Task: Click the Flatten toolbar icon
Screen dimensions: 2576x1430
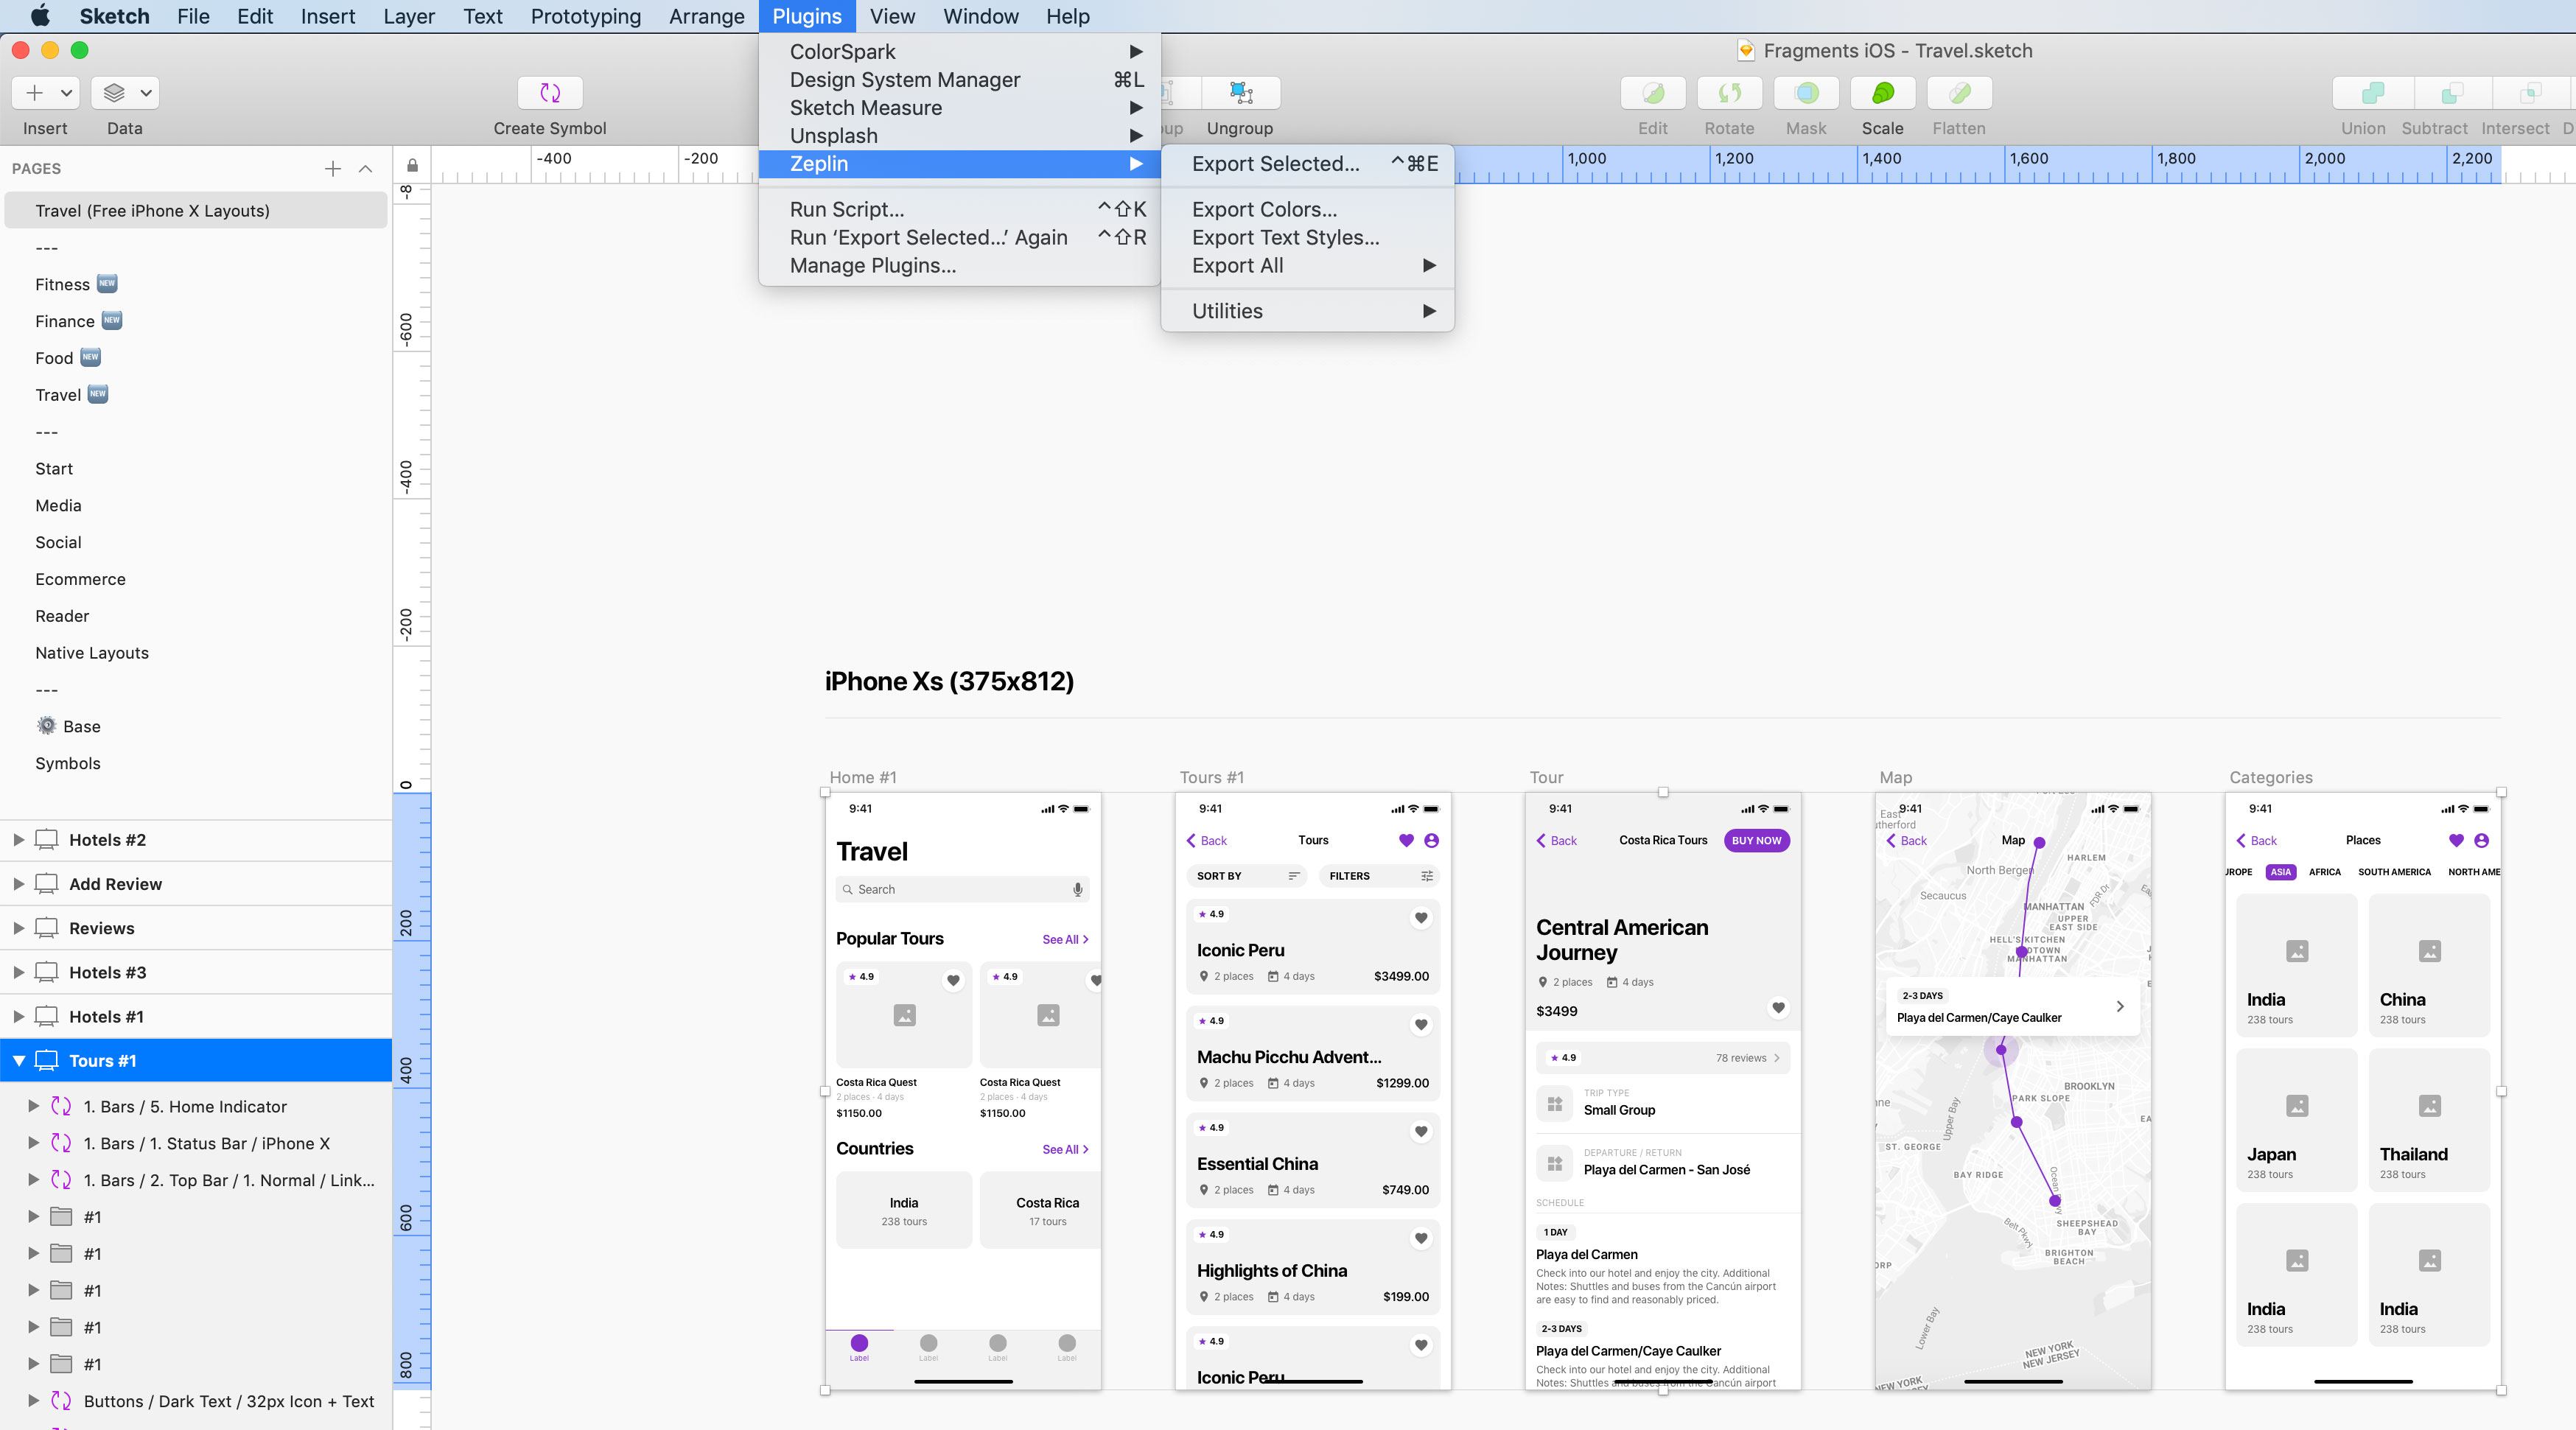Action: pos(1959,93)
